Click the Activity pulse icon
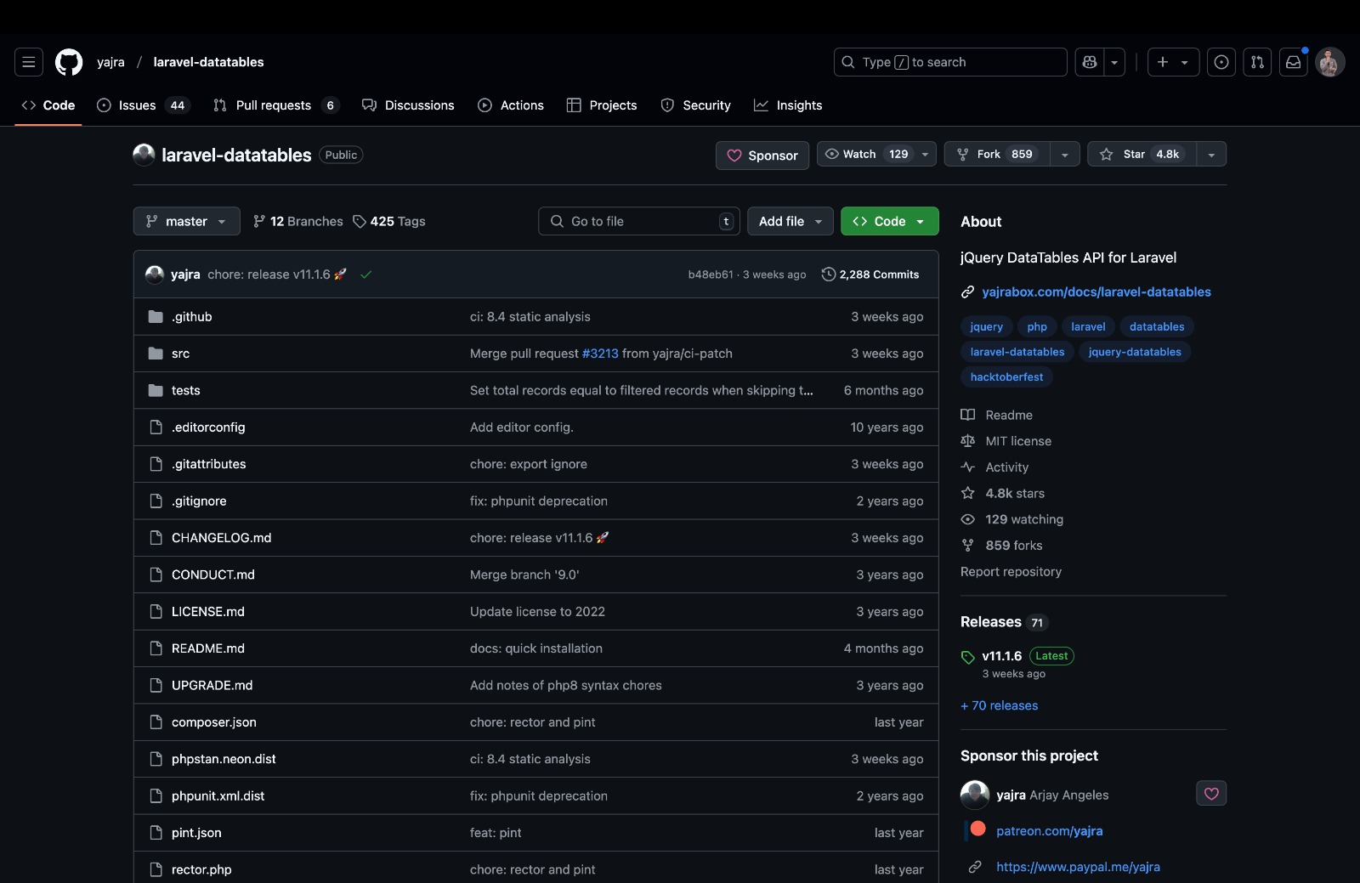 pyautogui.click(x=968, y=467)
